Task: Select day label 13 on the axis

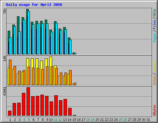Action: pyautogui.click(x=65, y=120)
